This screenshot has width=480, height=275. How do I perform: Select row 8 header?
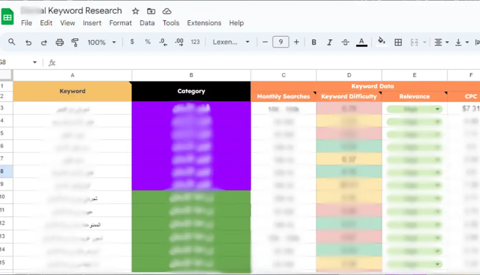(6, 171)
